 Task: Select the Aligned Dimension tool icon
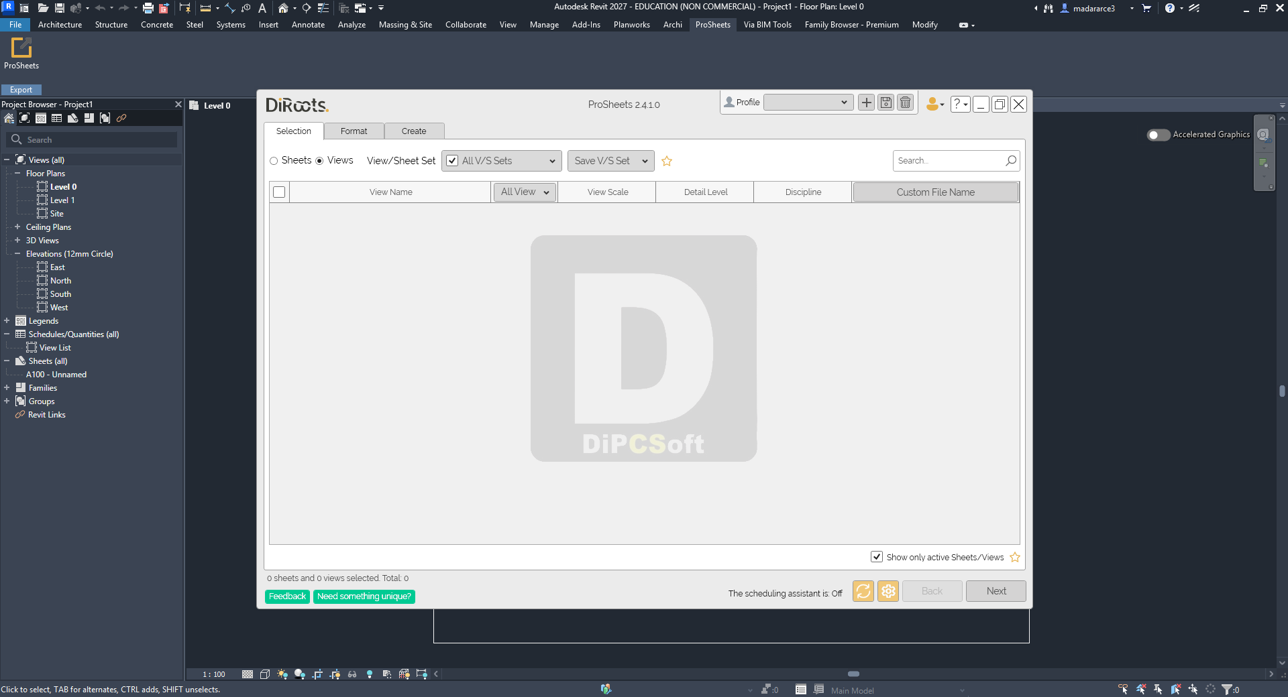click(x=229, y=8)
